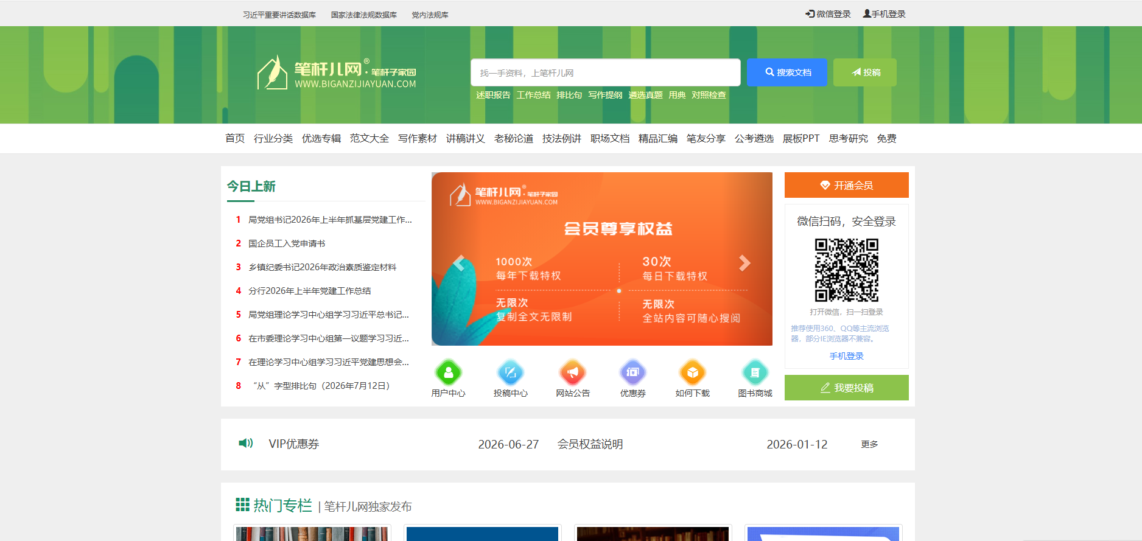Click 述职报告 search keyword
Viewport: 1142px width, 541px height.
click(493, 95)
